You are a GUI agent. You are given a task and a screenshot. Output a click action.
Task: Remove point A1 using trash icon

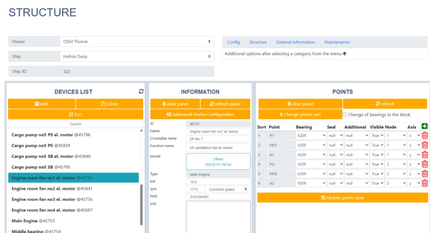[x=425, y=155]
